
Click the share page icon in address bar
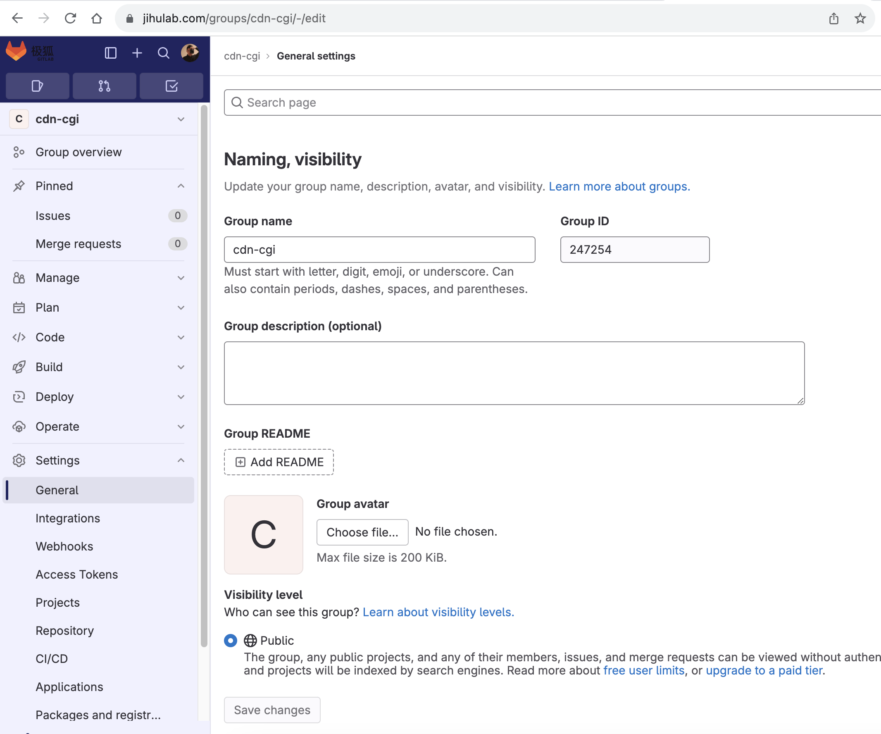point(834,18)
